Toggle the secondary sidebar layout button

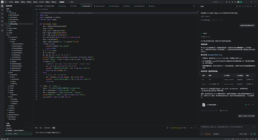(x=232, y=2)
